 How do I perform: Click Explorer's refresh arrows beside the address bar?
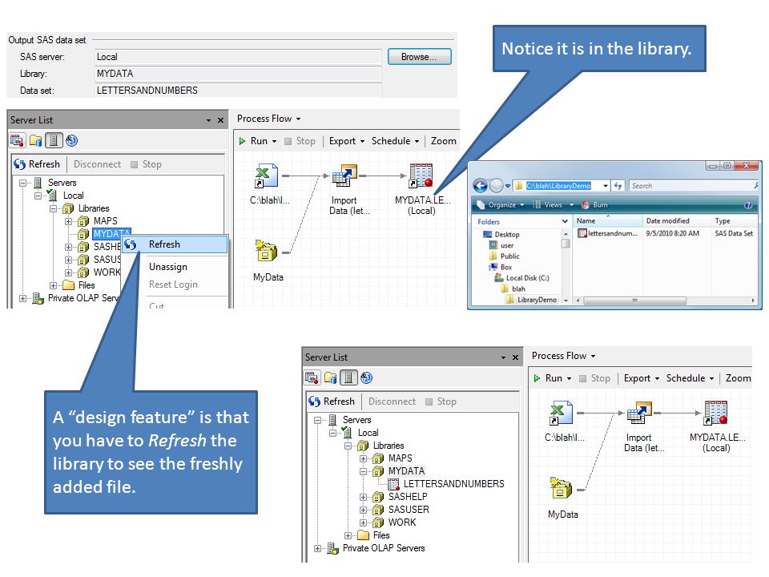pos(618,186)
